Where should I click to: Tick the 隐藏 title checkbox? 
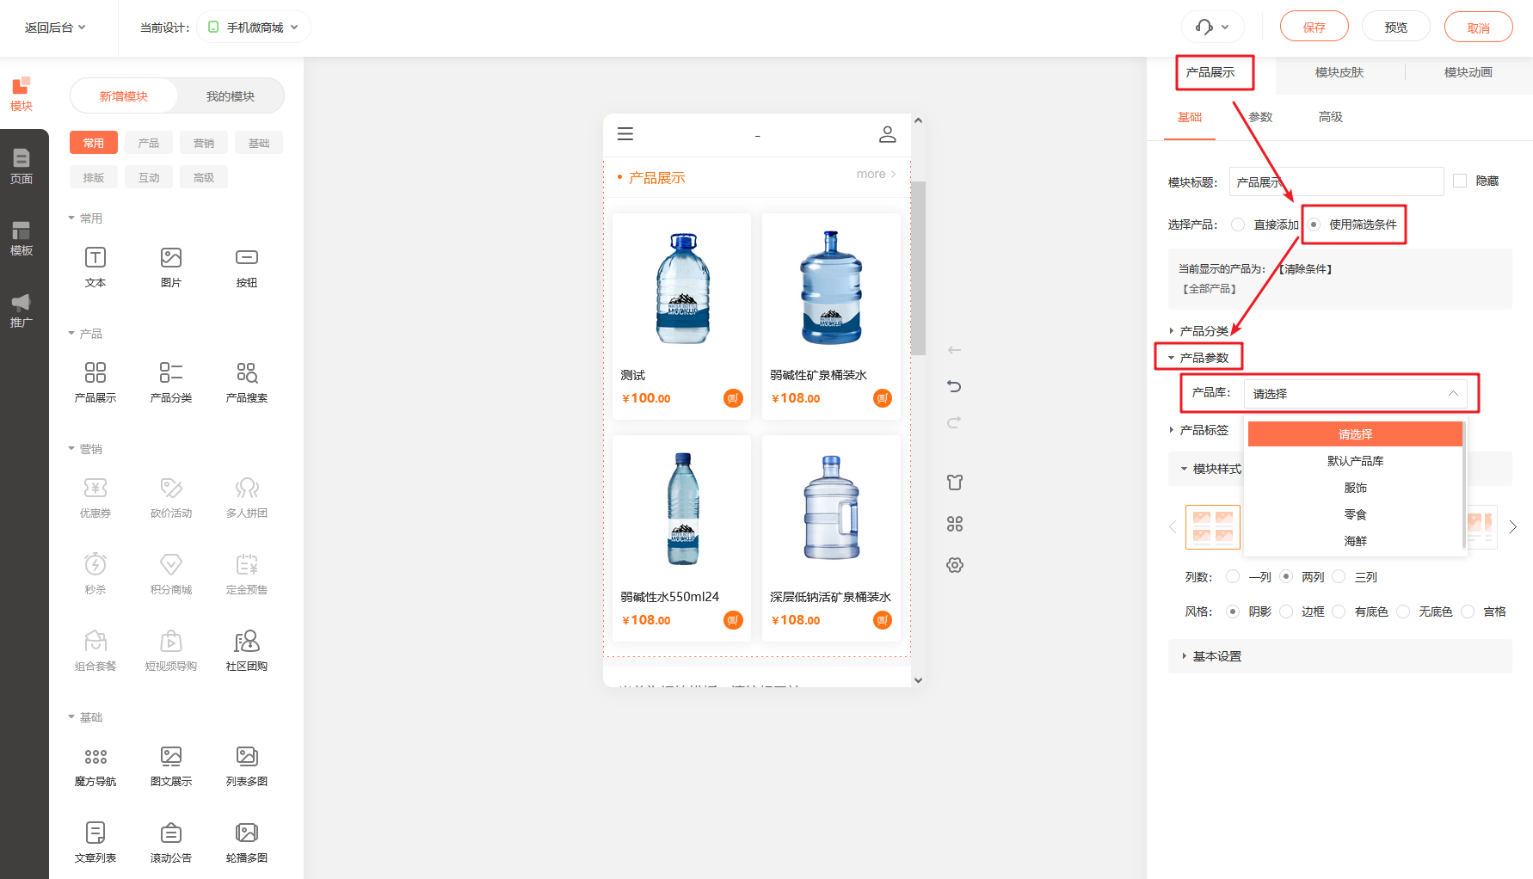(1460, 181)
